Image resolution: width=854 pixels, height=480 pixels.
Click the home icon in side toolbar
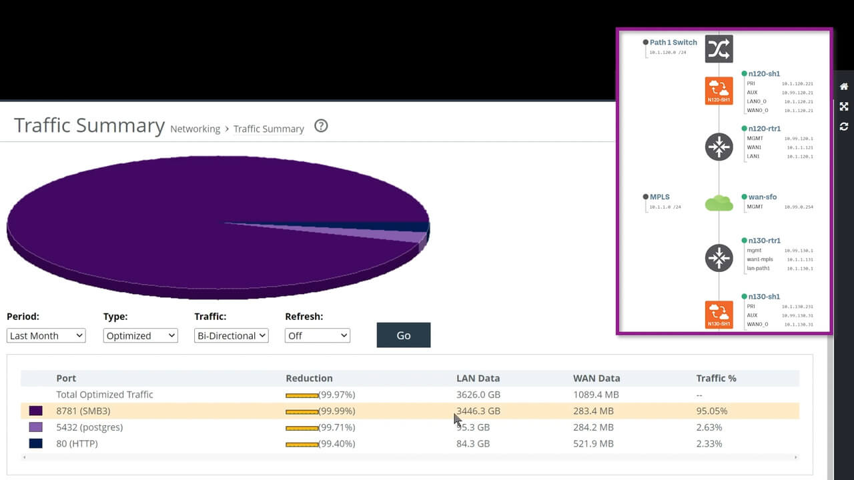click(844, 87)
